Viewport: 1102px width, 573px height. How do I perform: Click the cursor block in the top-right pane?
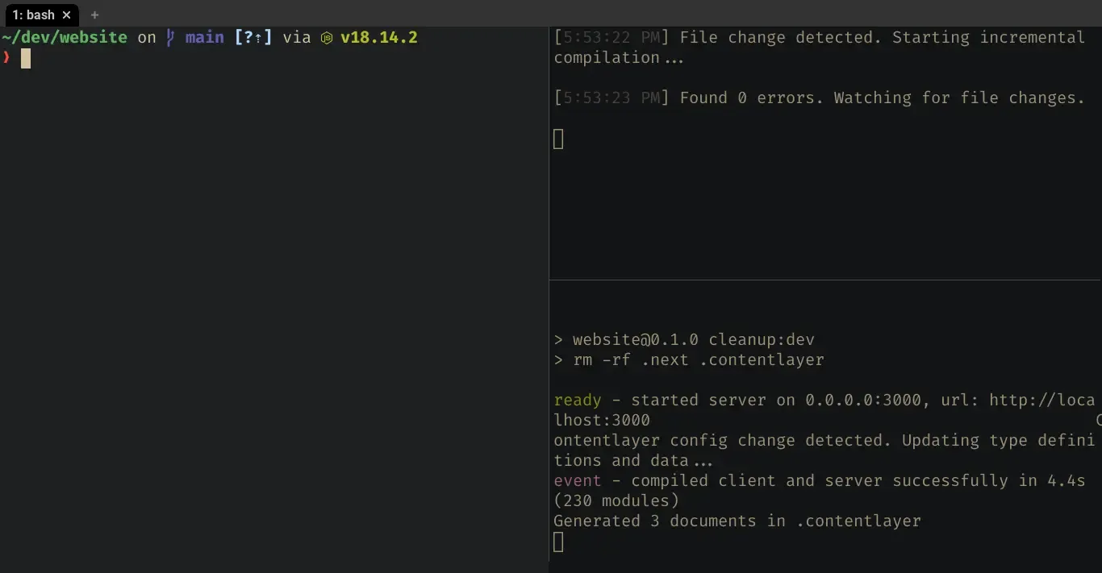pyautogui.click(x=558, y=139)
